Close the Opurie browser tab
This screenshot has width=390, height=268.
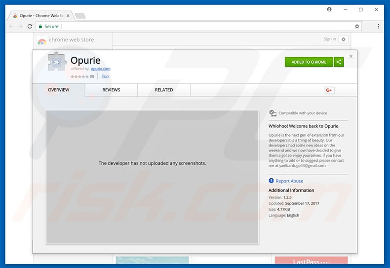pos(68,16)
